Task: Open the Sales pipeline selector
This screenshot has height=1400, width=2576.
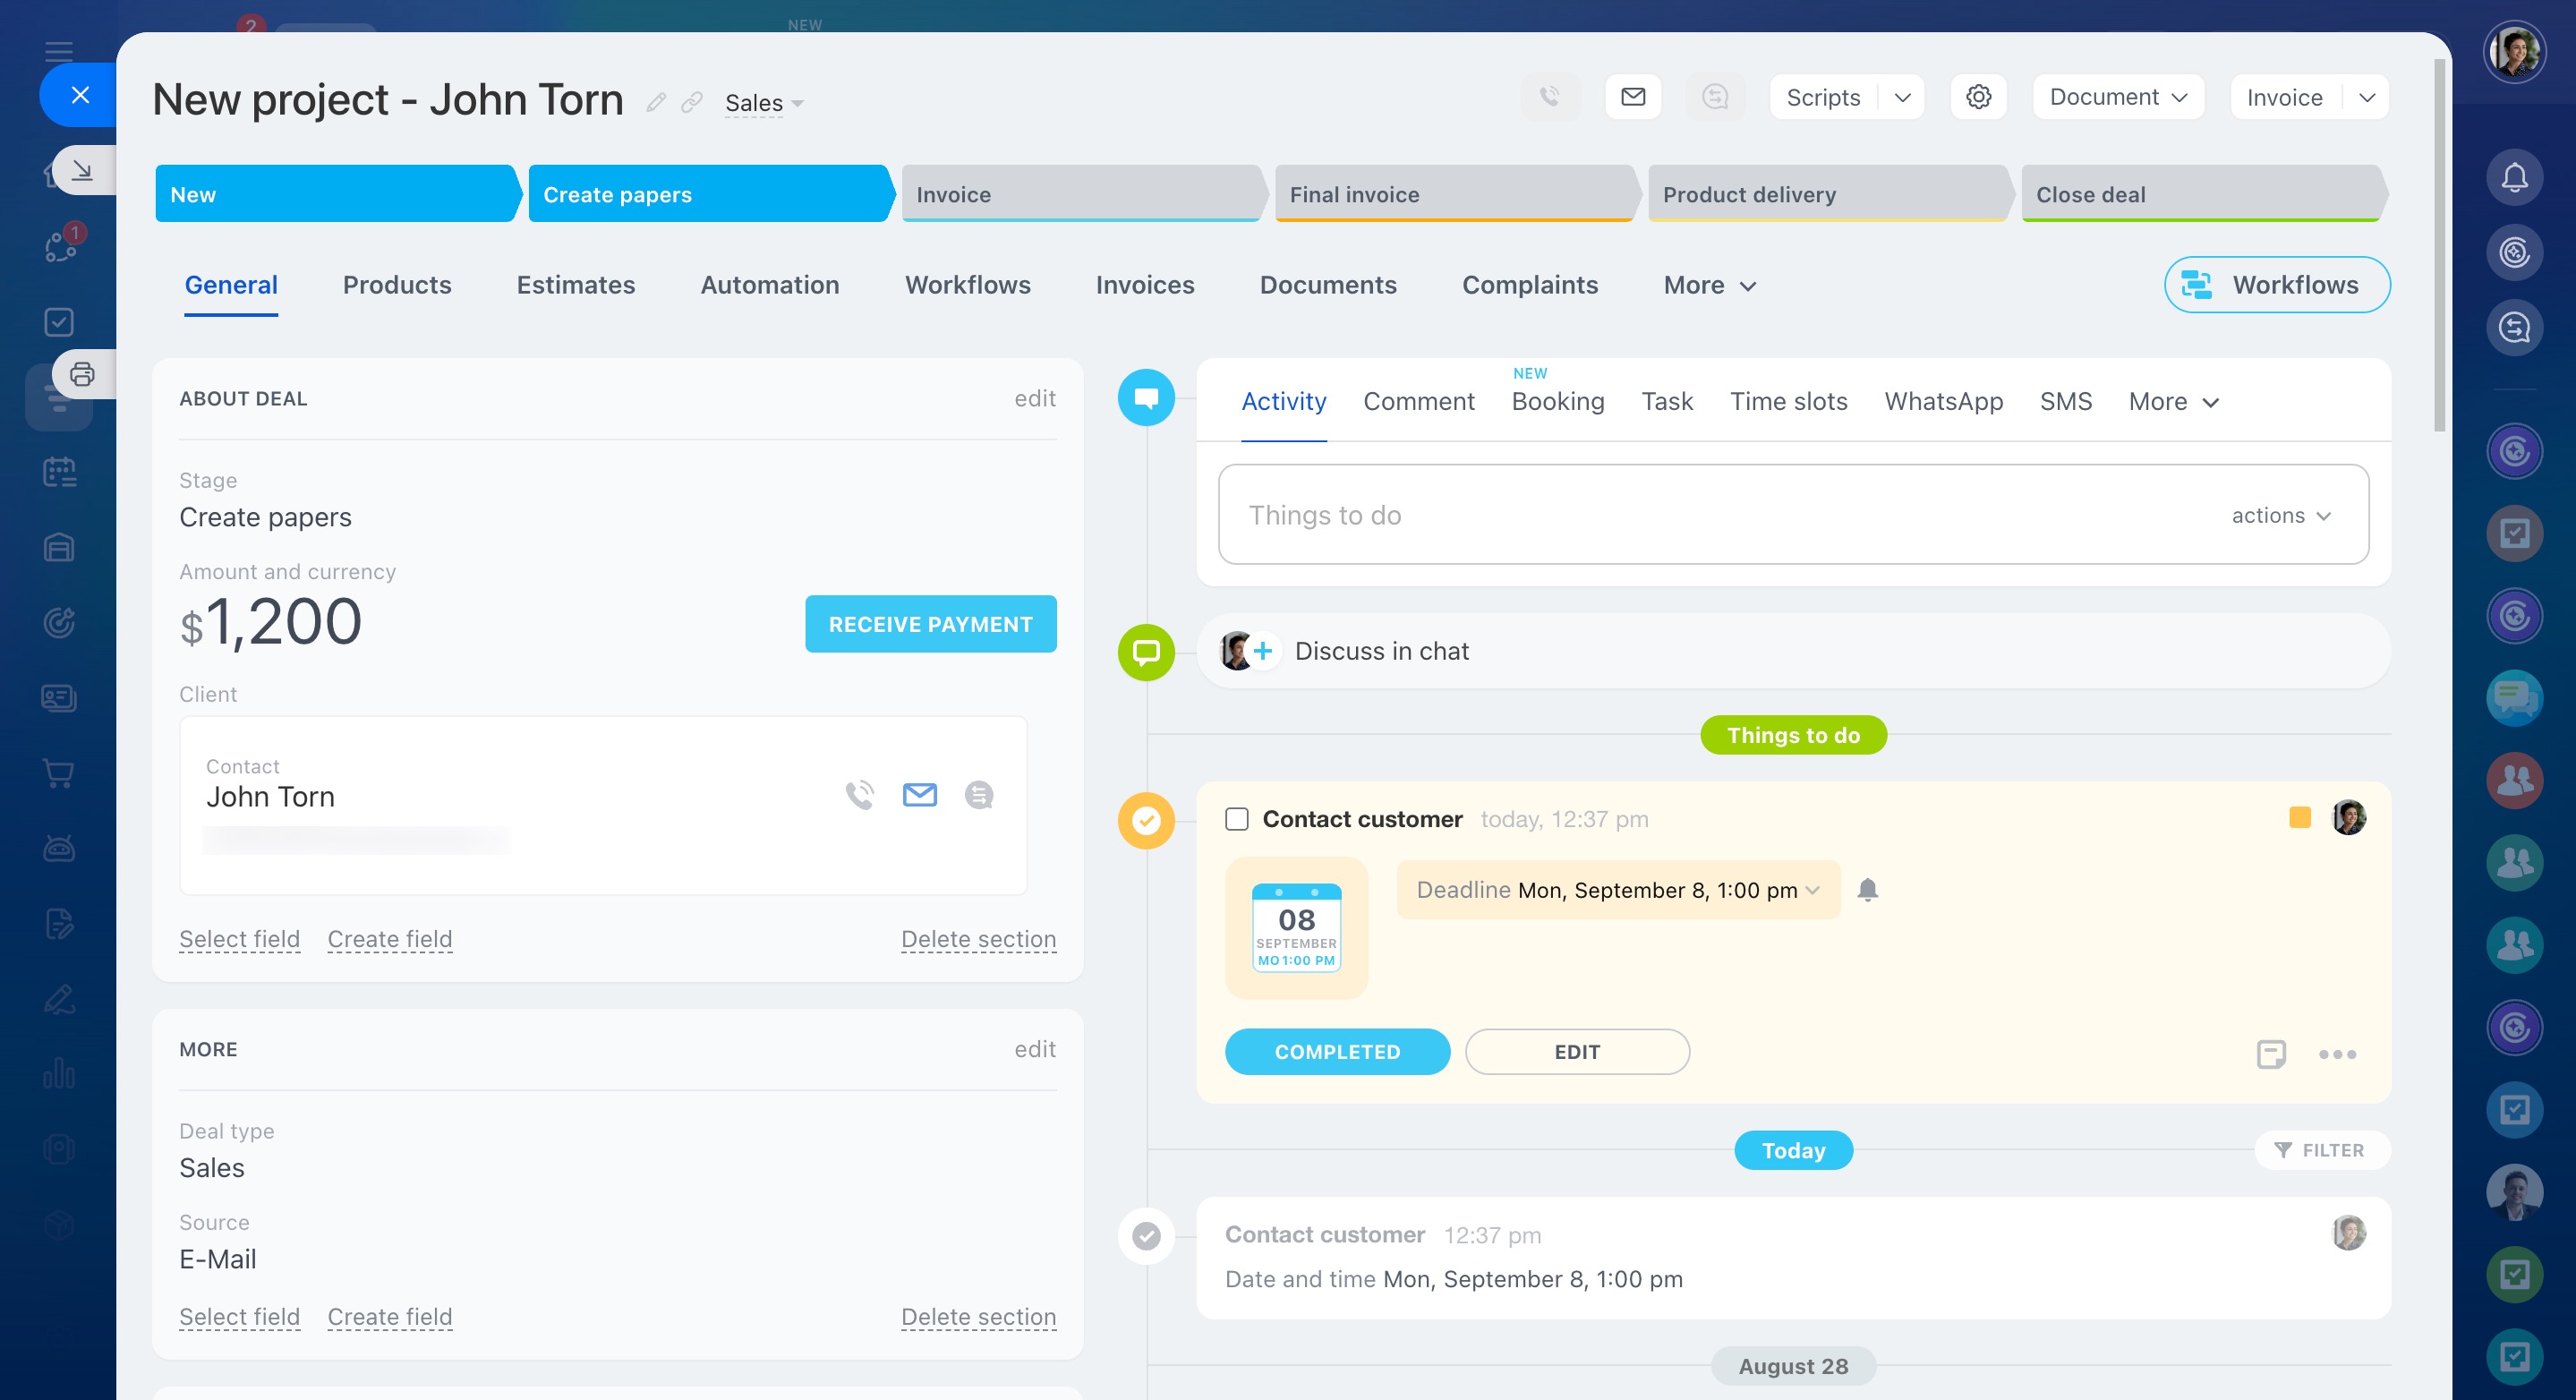Action: 764,103
